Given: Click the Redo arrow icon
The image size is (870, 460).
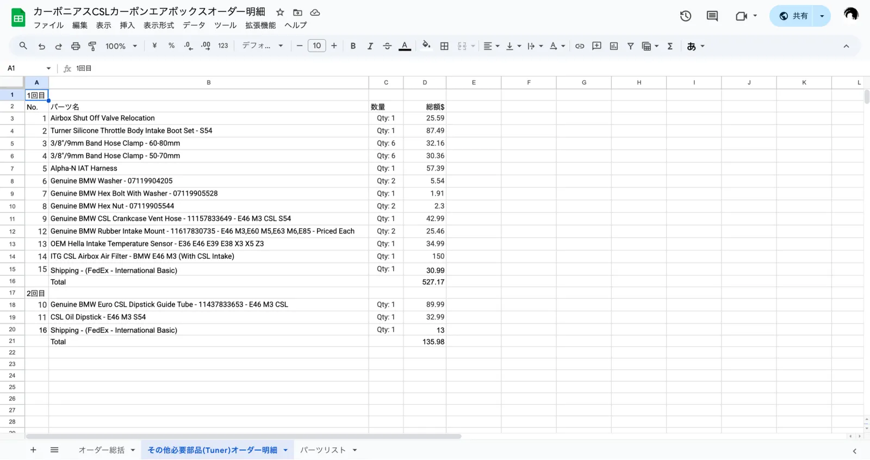Looking at the screenshot, I should (58, 46).
